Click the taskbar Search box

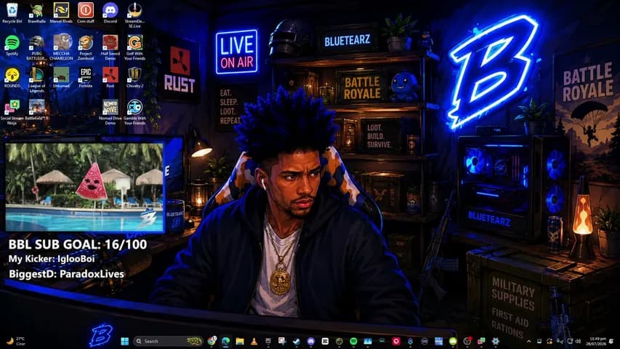tap(167, 341)
